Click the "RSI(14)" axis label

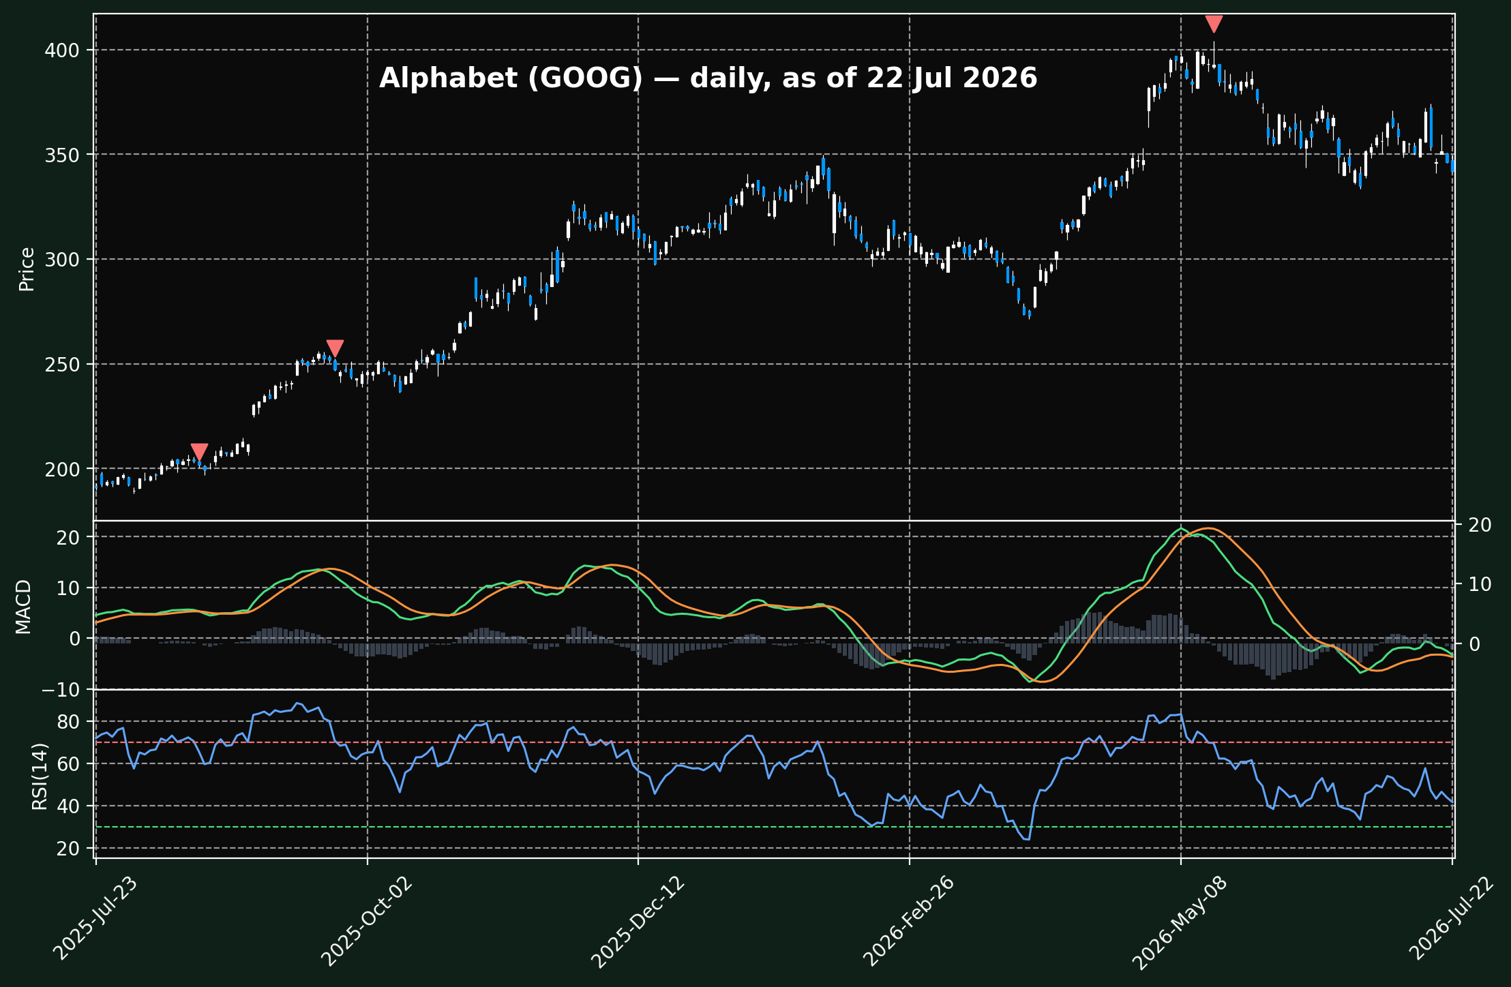click(x=40, y=775)
